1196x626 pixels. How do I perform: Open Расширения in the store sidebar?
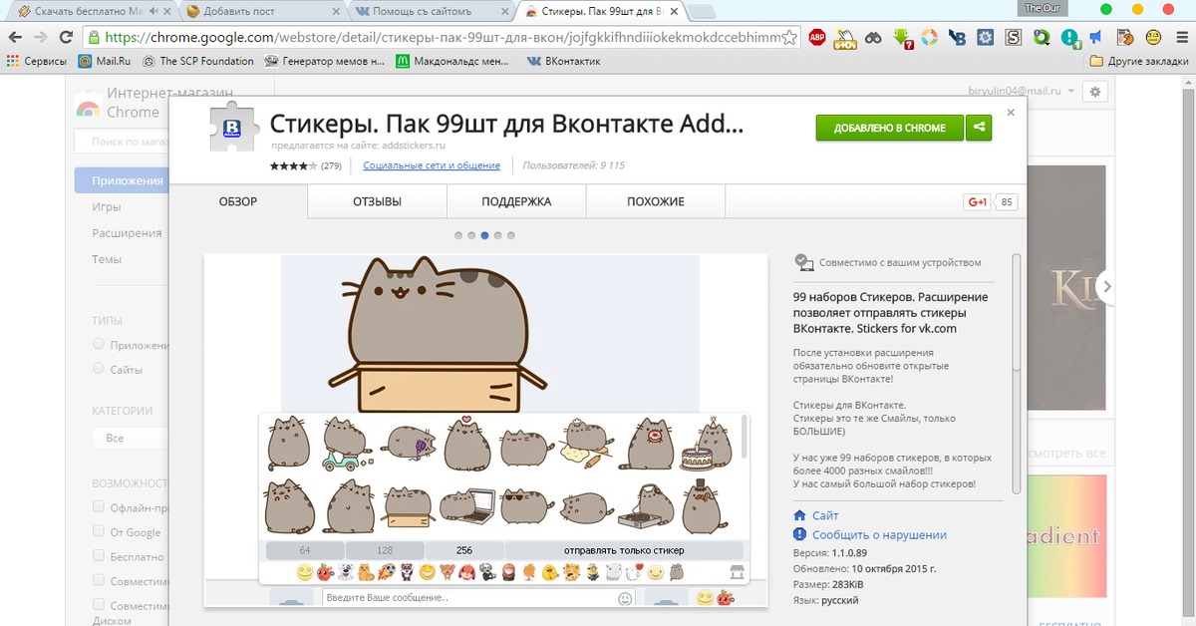(127, 233)
